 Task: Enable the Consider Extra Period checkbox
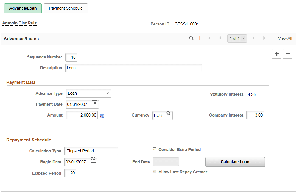pos(155,149)
